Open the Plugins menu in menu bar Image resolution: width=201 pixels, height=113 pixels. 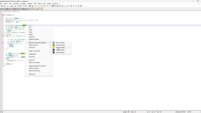tap(49, 3)
